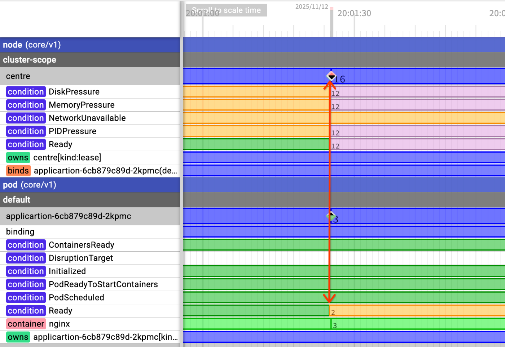Select the default namespace row
The width and height of the screenshot is (505, 347).
pyautogui.click(x=90, y=200)
